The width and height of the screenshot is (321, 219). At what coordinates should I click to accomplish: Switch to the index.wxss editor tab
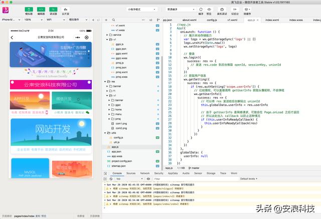coord(296,20)
